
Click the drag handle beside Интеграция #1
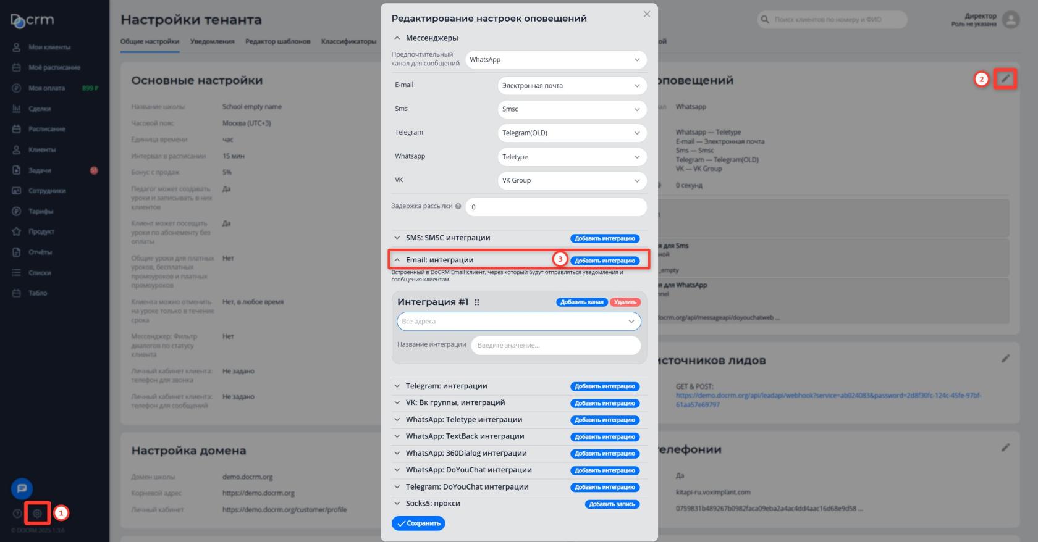(x=477, y=302)
